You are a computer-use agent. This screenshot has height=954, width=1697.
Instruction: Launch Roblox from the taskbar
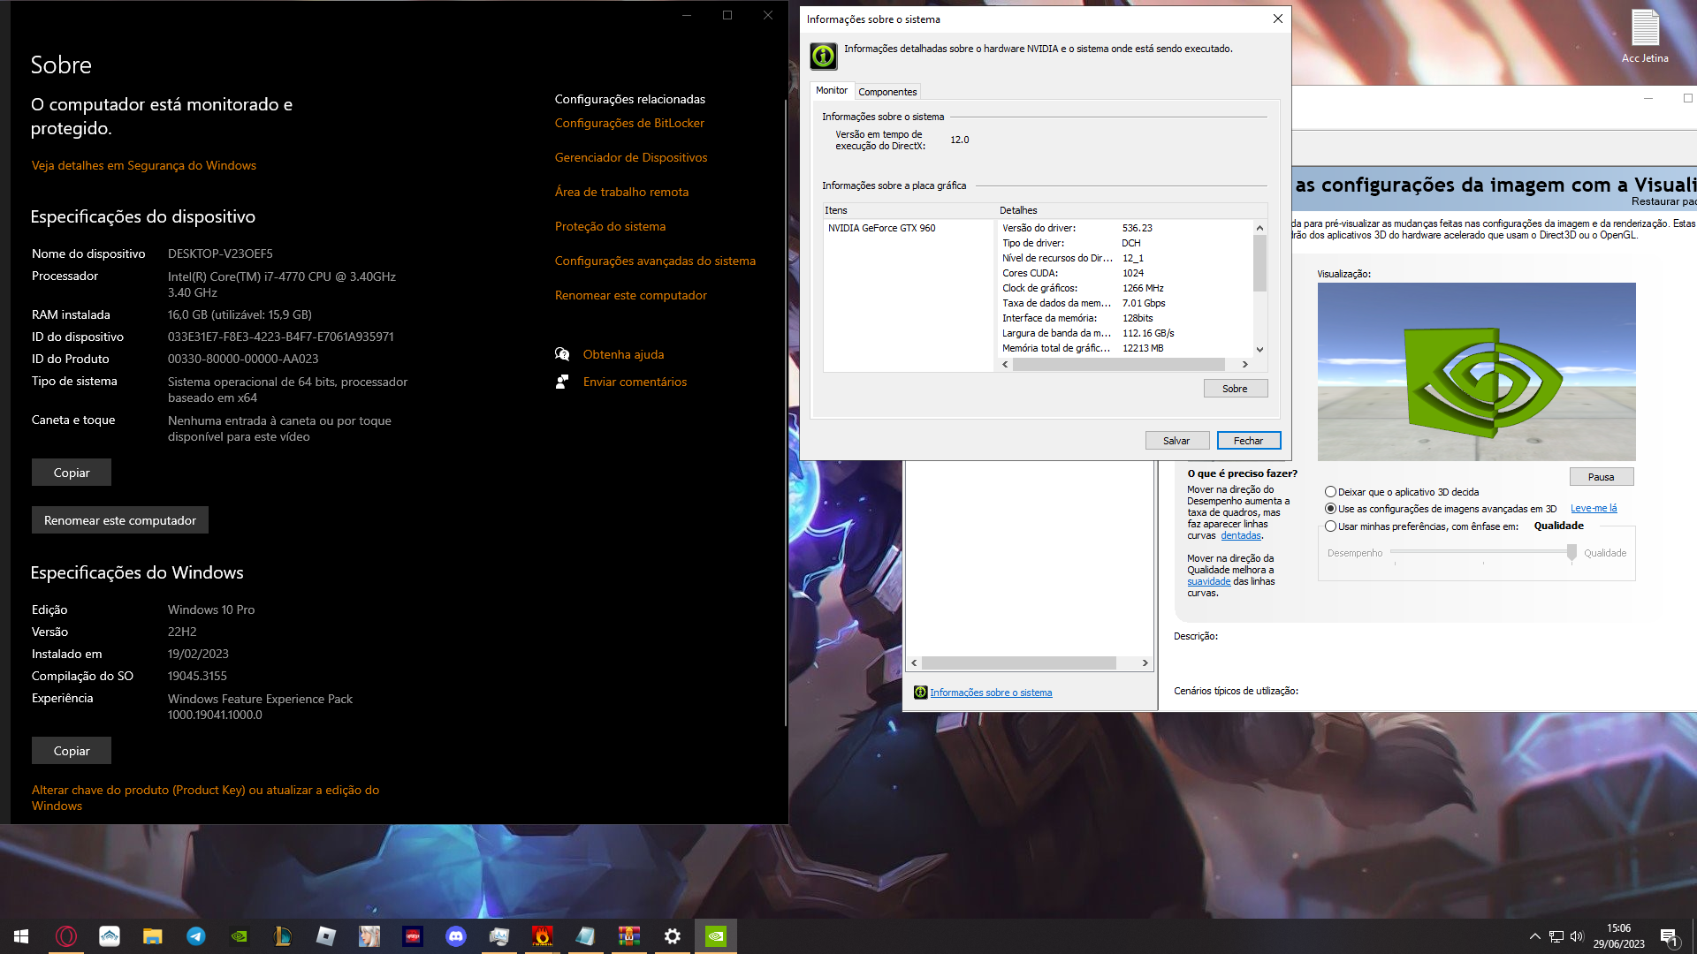326,936
